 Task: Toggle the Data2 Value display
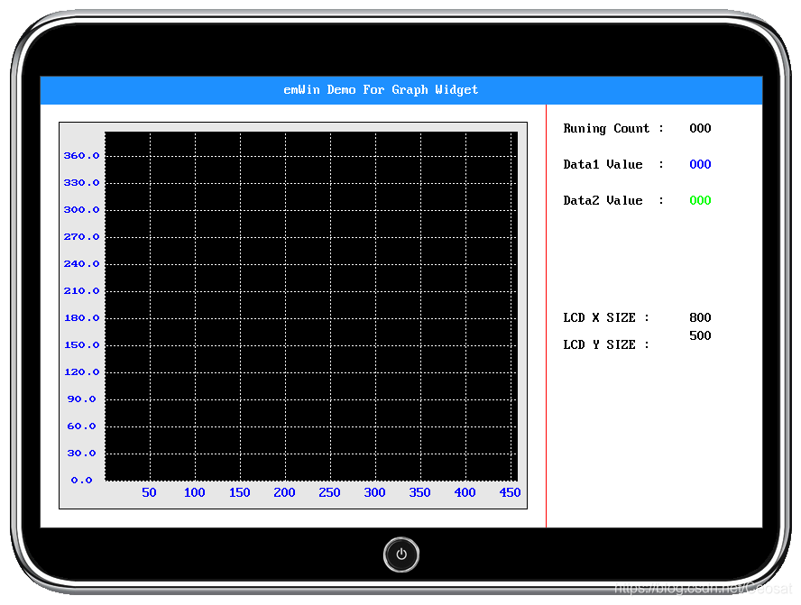coord(603,200)
